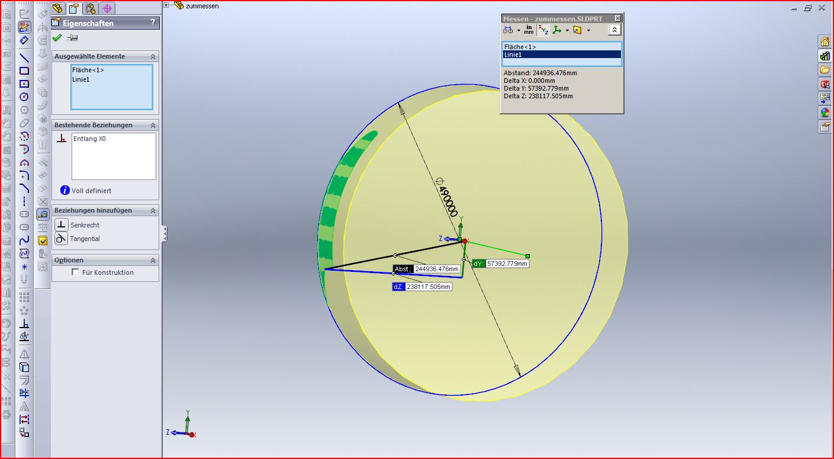Confirm with the green checkmark
834x459 pixels.
57,38
